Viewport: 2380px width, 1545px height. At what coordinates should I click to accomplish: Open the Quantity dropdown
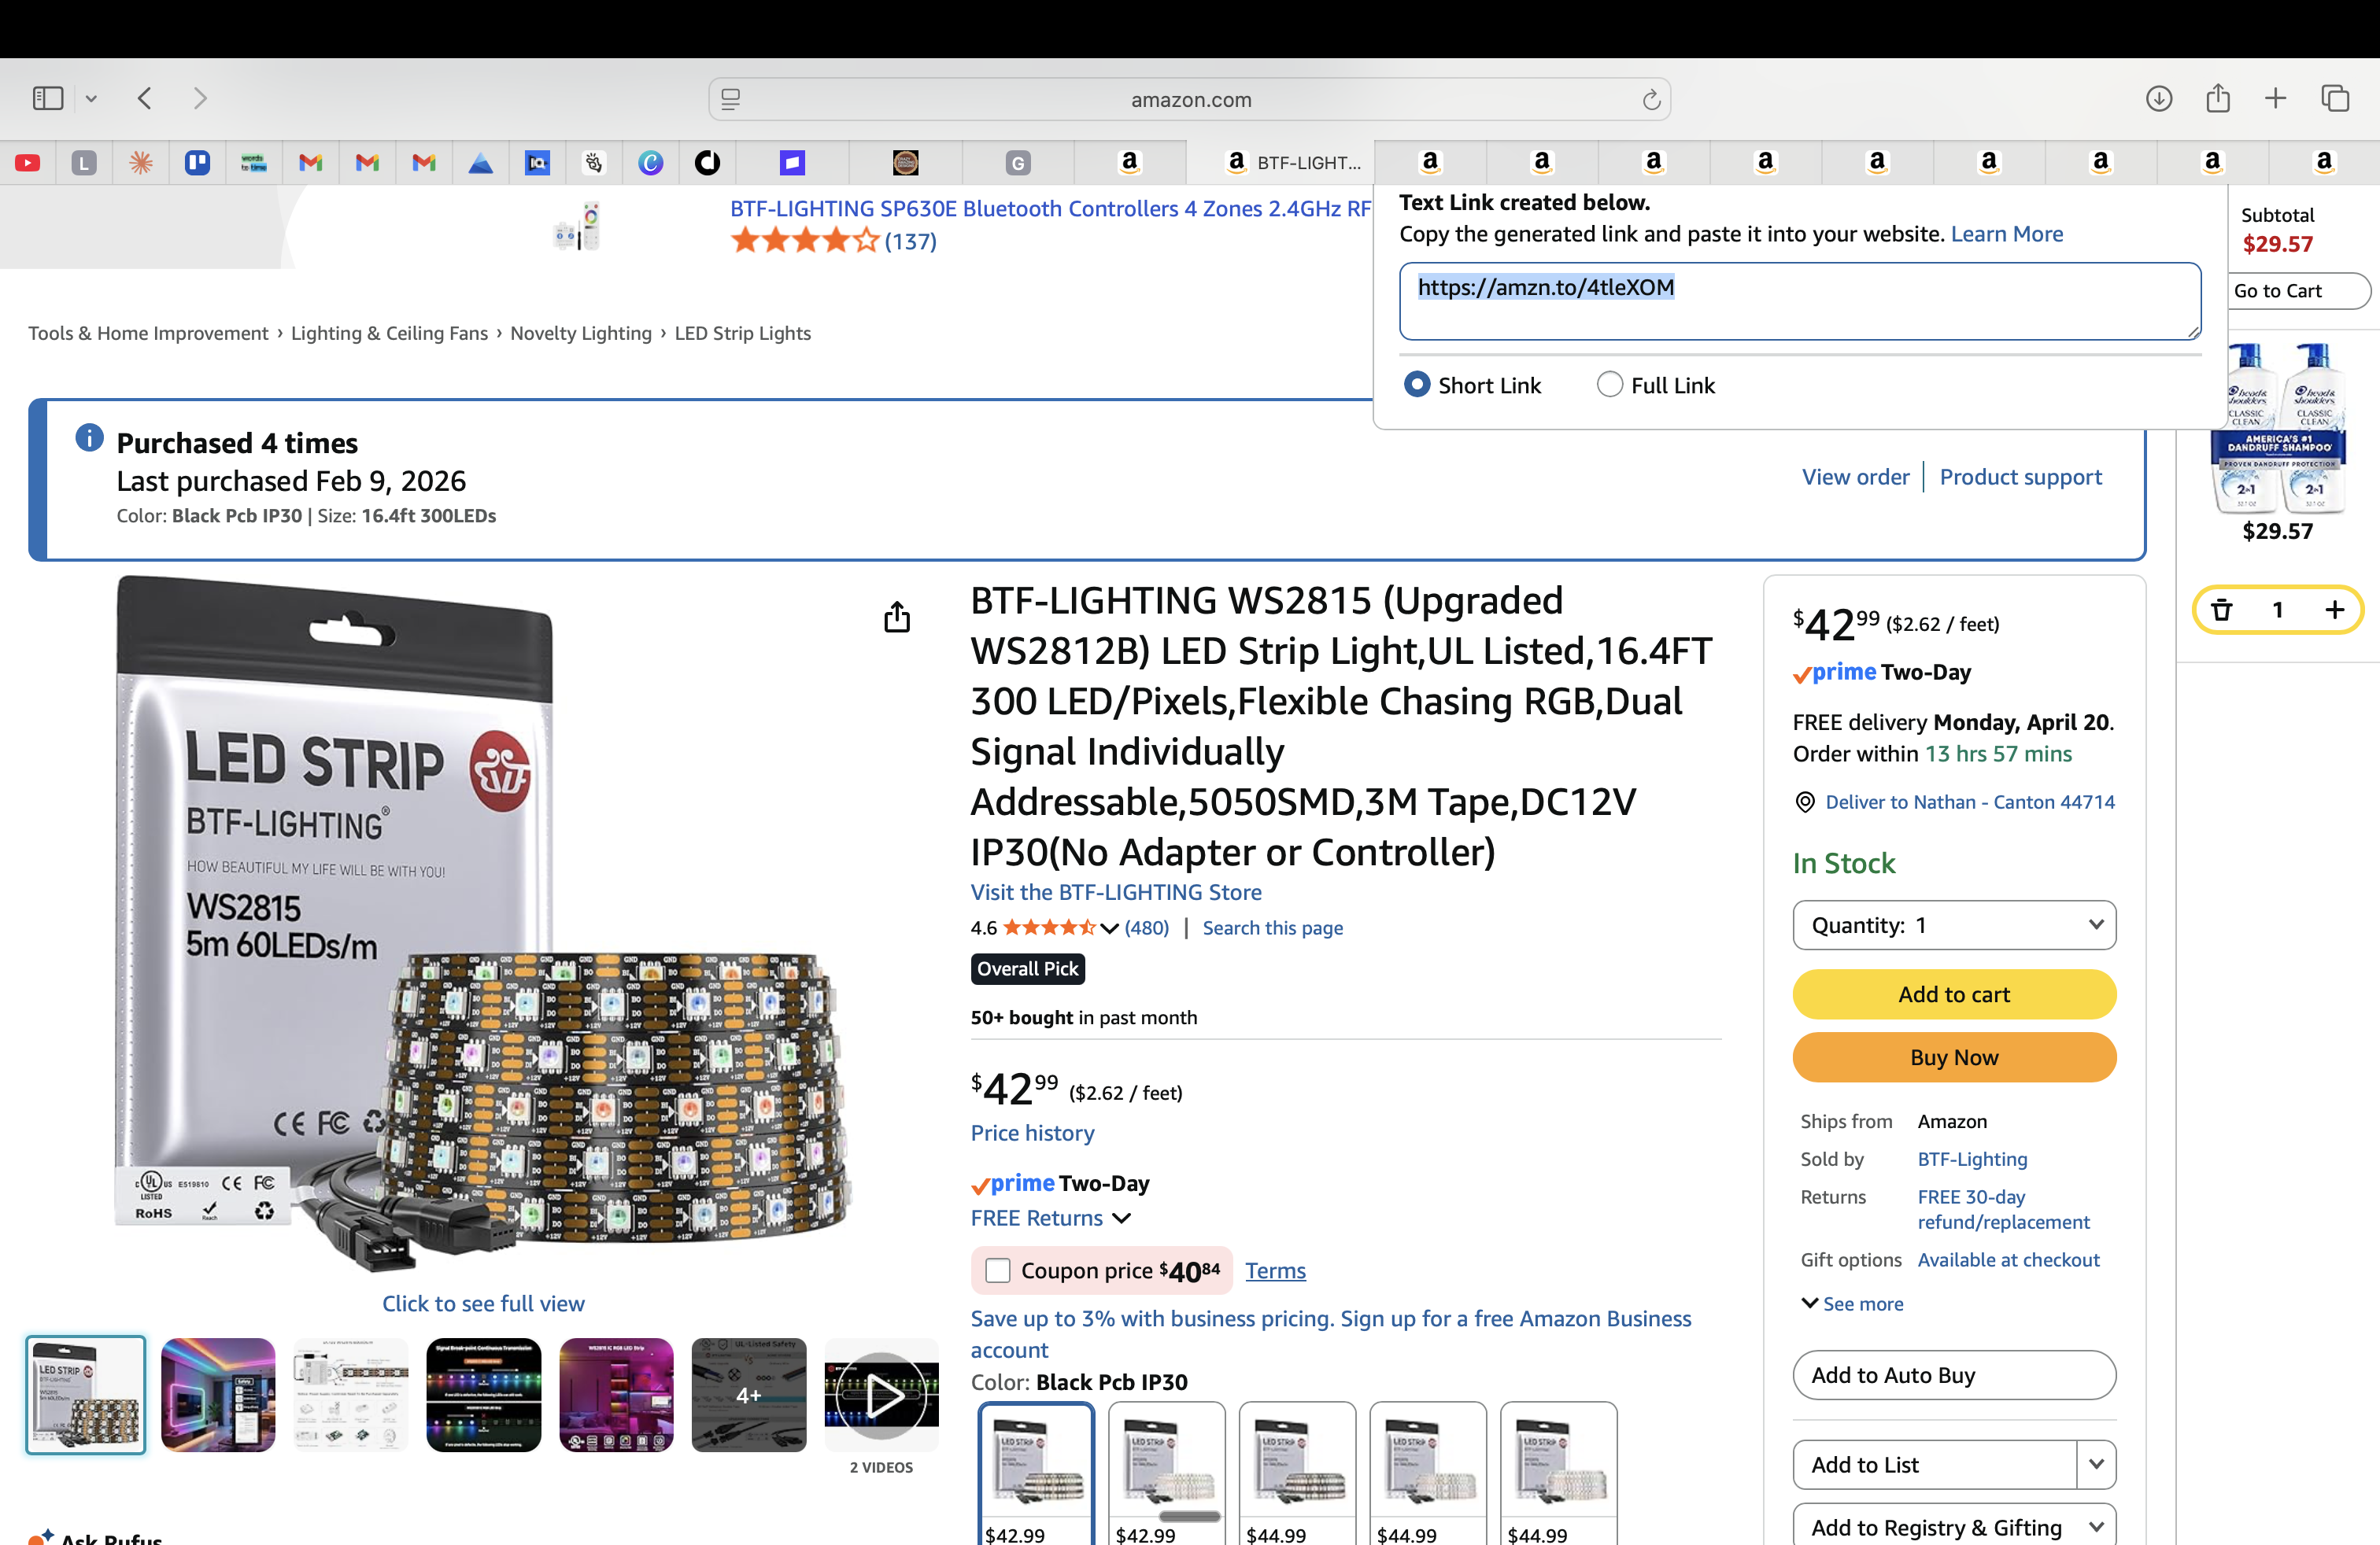click(1954, 924)
